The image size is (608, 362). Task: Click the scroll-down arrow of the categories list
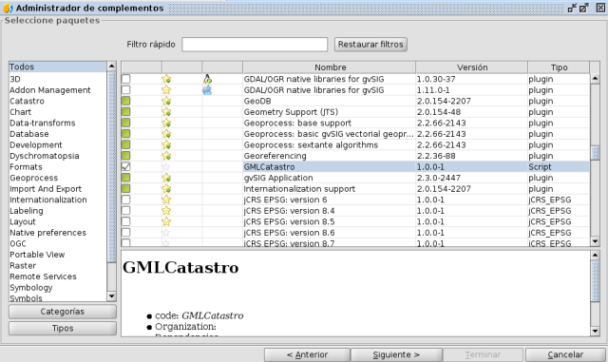(x=111, y=296)
